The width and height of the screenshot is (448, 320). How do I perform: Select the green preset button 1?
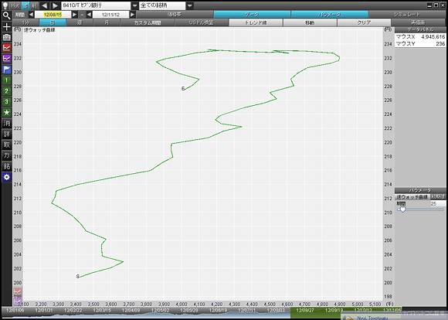tap(7, 80)
